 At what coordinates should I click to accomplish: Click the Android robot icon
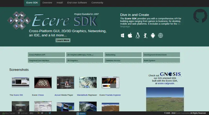tap(153, 36)
